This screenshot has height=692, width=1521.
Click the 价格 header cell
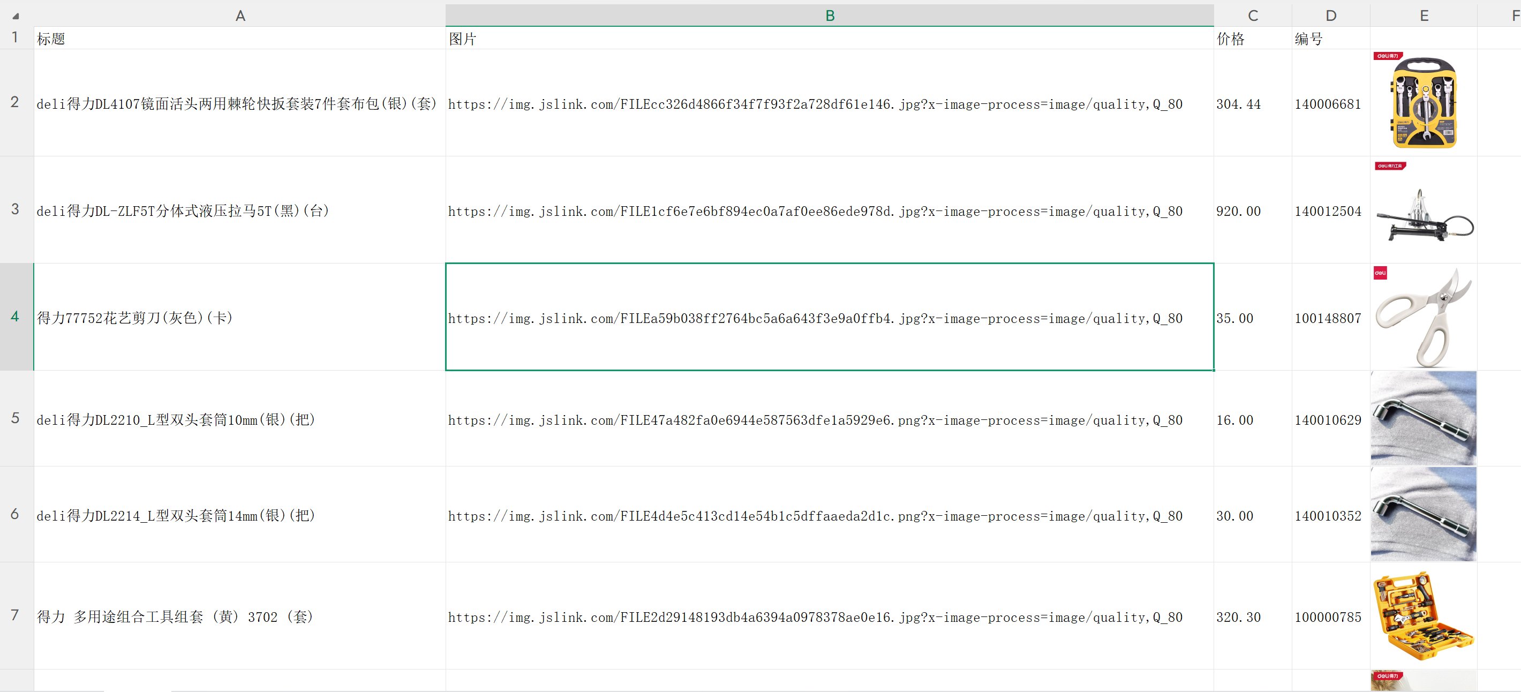pos(1252,39)
